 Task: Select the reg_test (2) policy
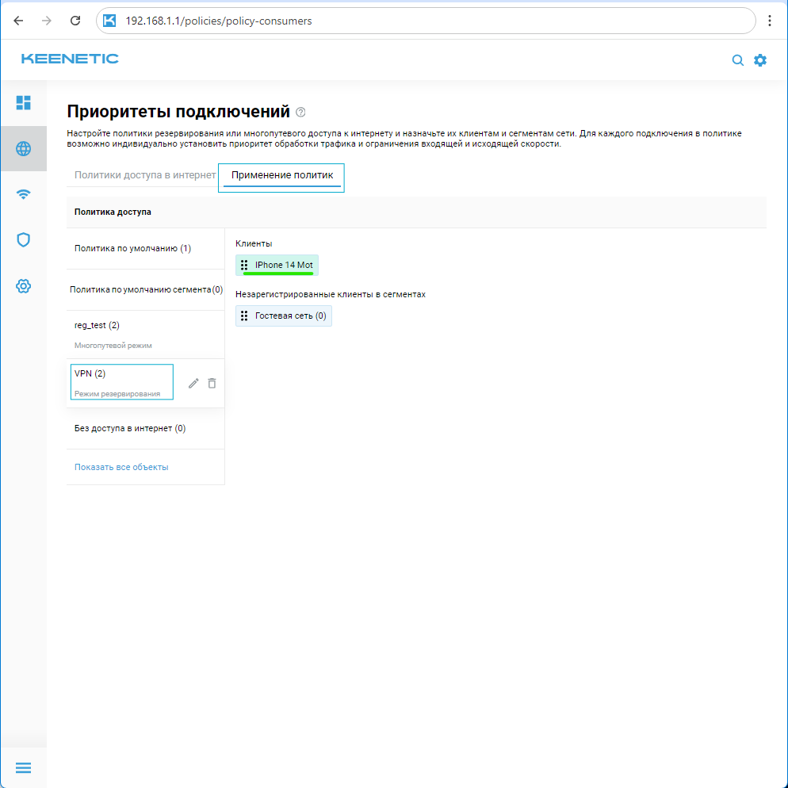[97, 325]
